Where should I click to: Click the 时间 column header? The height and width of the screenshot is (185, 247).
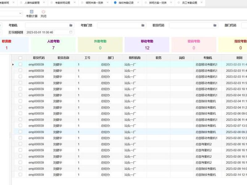(239, 58)
